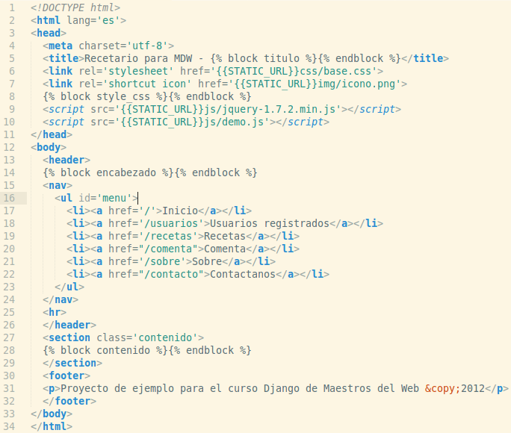The height and width of the screenshot is (433, 511).
Task: Click the closing '</html>' tag
Action: tap(52, 426)
